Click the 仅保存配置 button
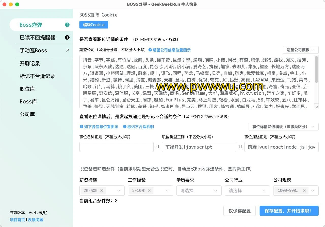This screenshot has width=325, height=227. [x=239, y=211]
